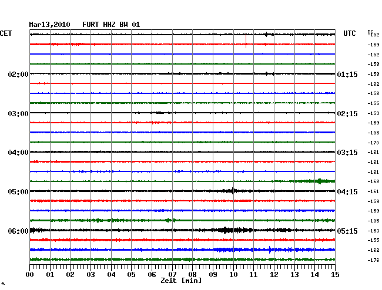Click minute-axis tick label 02

(x=70, y=274)
